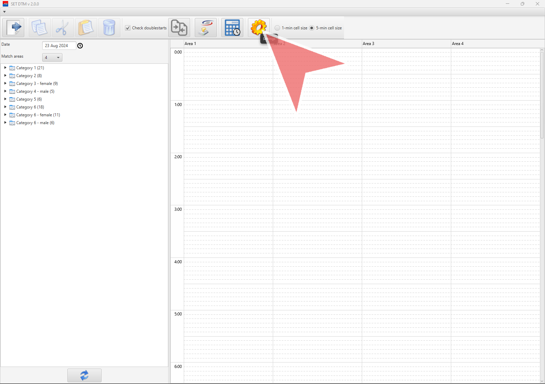Screen dimensions: 545x384
Task: Click the trash bin Delete icon
Action: 109,28
